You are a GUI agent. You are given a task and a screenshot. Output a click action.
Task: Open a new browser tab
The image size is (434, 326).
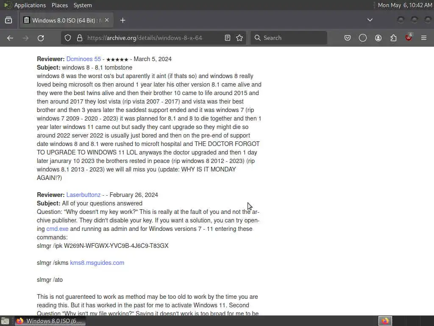122,20
